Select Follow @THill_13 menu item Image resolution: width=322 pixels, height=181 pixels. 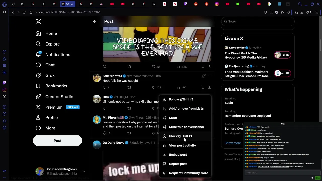tap(185, 99)
